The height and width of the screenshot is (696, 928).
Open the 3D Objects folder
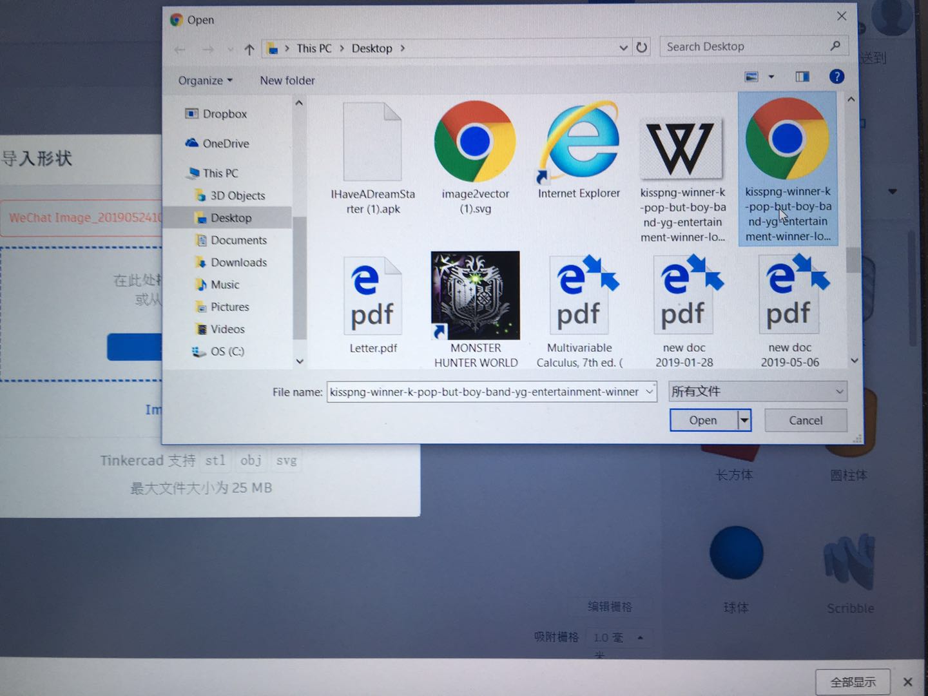point(230,195)
